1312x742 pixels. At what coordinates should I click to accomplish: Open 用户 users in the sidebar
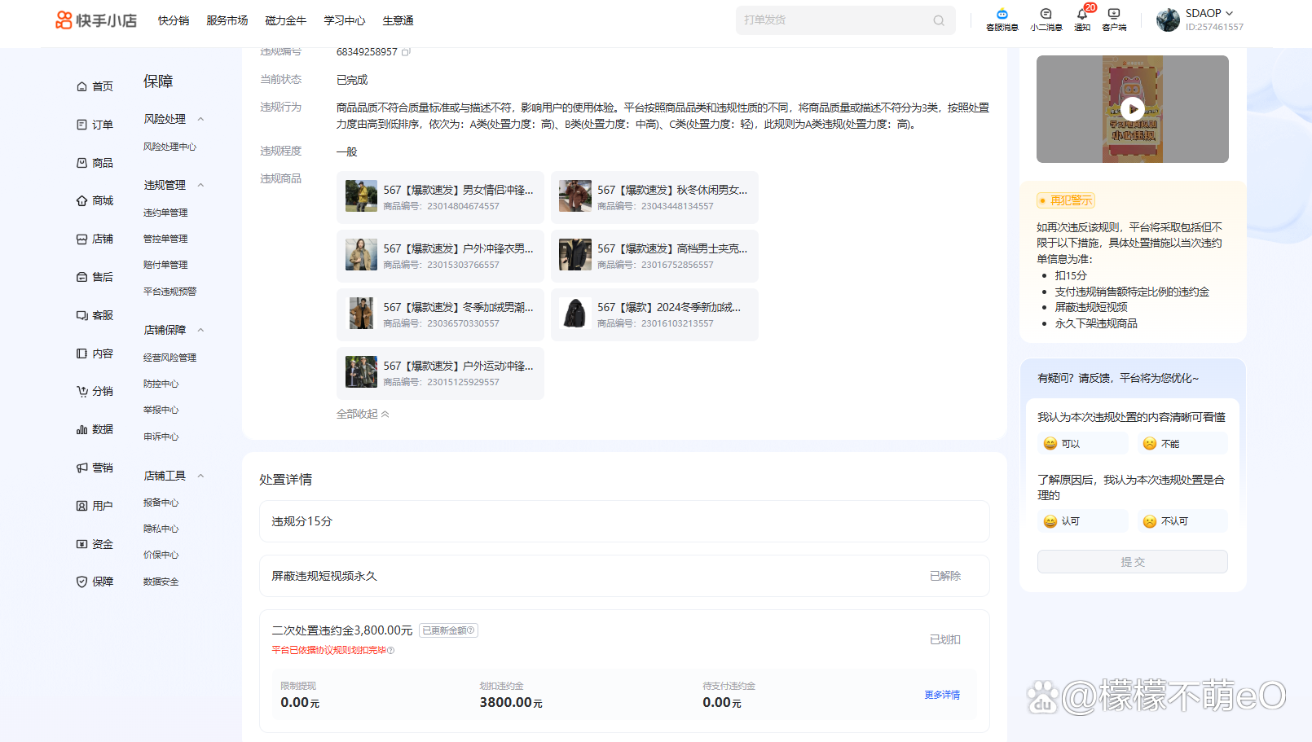pos(95,506)
